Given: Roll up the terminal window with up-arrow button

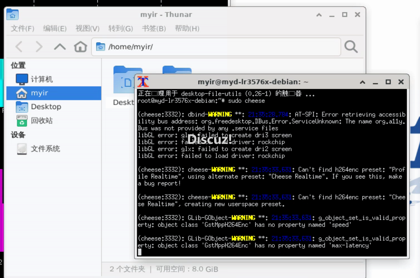Looking at the screenshot, I should click(x=362, y=82).
